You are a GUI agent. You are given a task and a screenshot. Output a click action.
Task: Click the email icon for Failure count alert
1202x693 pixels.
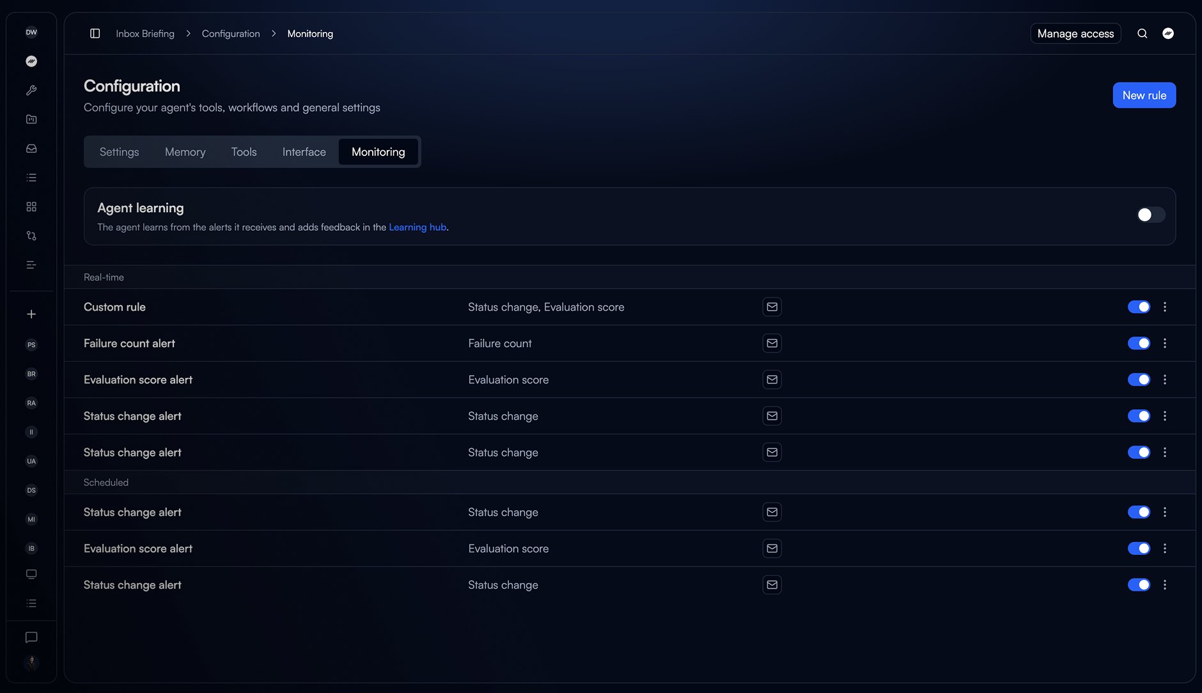[x=772, y=343]
